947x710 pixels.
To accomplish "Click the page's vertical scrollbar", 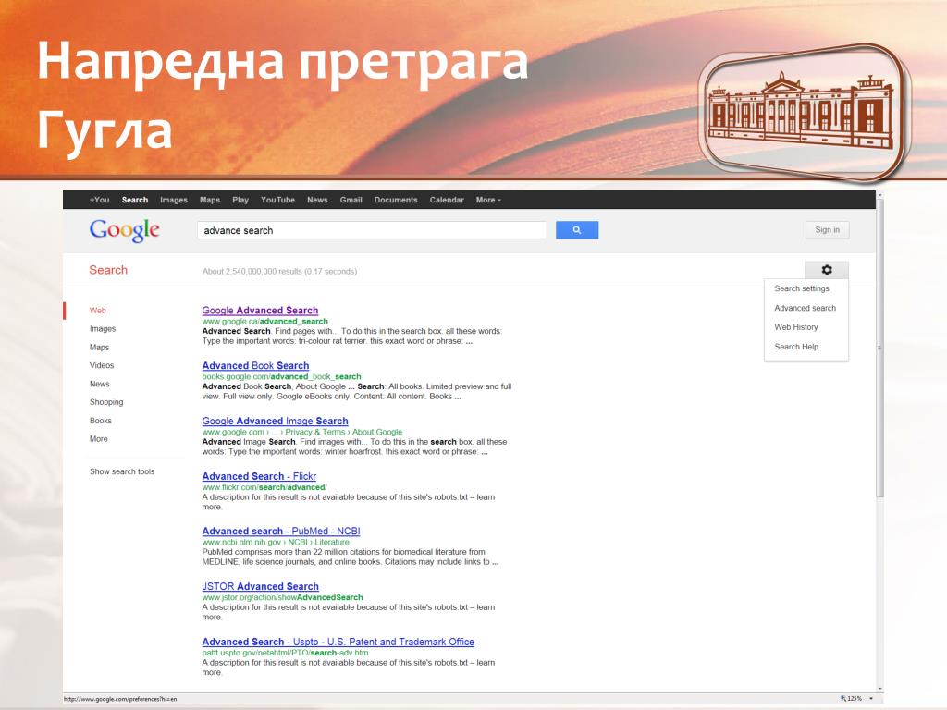I will (880, 348).
